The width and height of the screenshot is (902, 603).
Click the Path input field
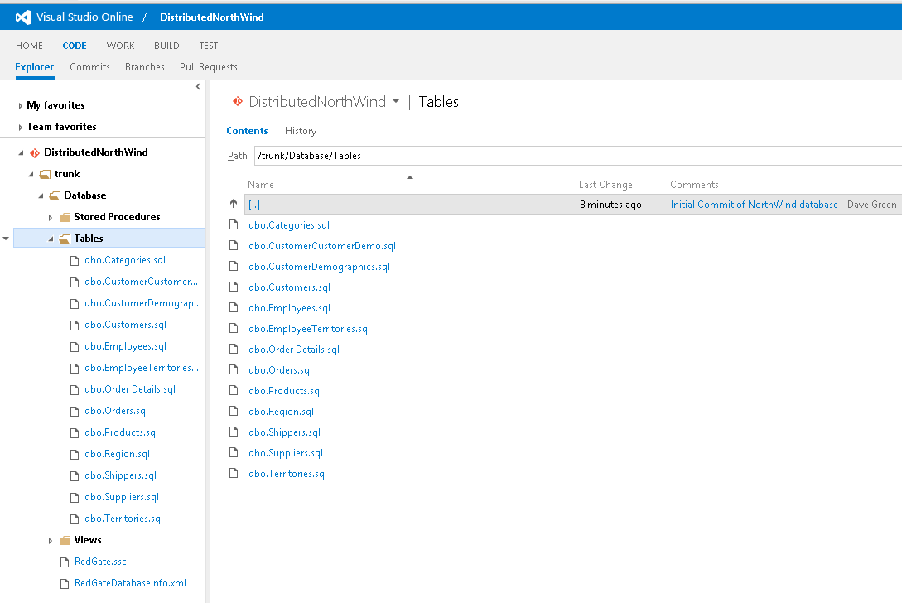(x=577, y=156)
